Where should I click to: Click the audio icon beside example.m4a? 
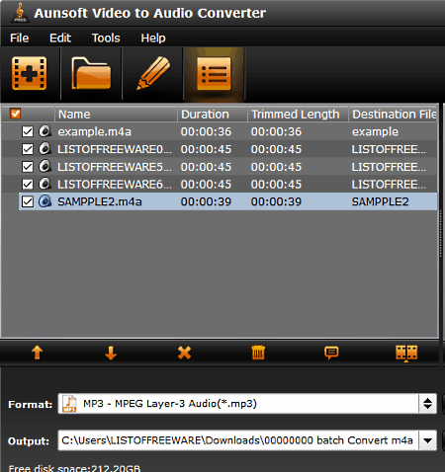[44, 131]
